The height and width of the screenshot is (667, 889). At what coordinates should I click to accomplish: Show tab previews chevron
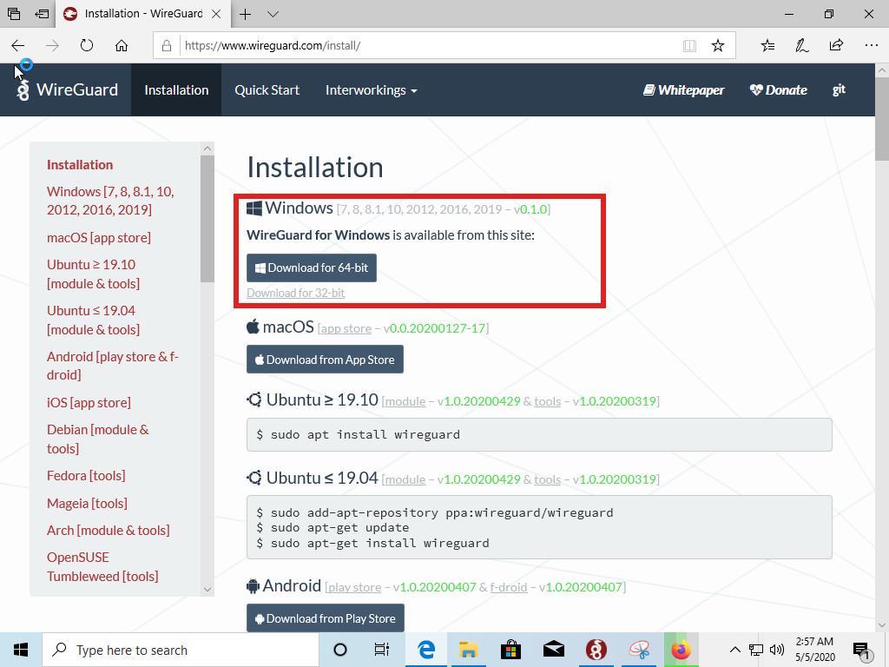tap(273, 14)
